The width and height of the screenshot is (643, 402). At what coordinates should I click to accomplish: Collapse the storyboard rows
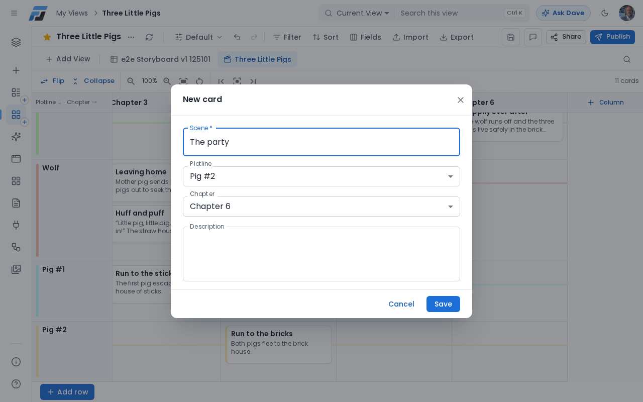pyautogui.click(x=93, y=81)
